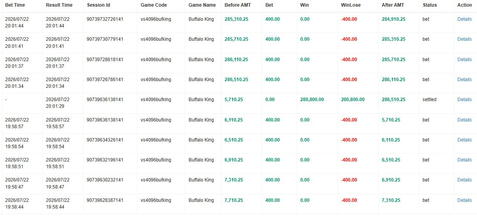Click the Game Code column header
This screenshot has height=216, width=477.
coord(154,5)
